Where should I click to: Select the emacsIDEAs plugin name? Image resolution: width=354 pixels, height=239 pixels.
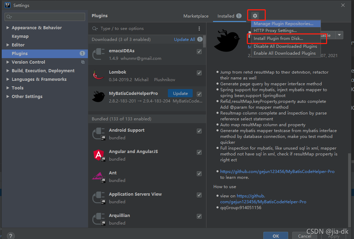point(122,51)
